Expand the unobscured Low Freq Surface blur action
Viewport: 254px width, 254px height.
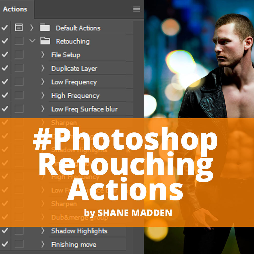(x=43, y=109)
